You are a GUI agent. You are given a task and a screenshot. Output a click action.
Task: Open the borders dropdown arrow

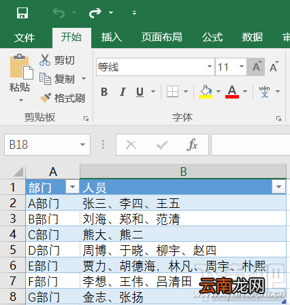click(186, 92)
